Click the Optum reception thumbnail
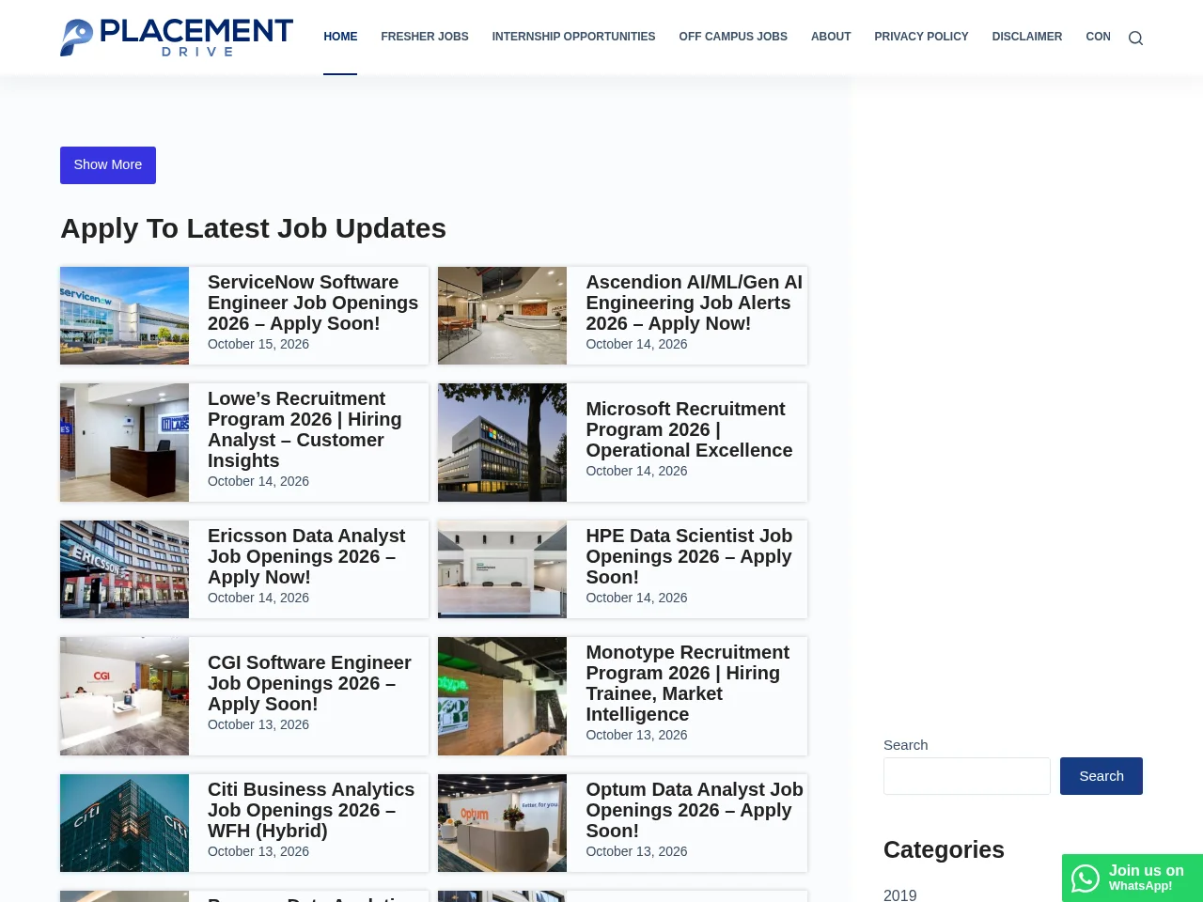This screenshot has height=902, width=1203. (502, 823)
